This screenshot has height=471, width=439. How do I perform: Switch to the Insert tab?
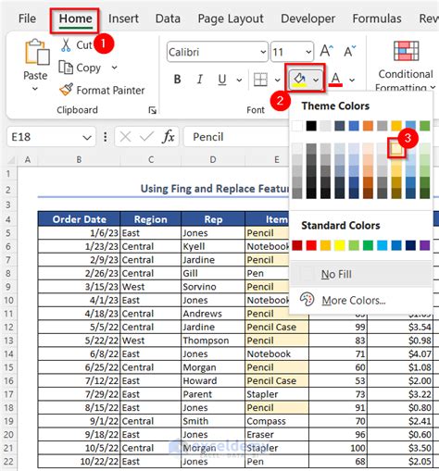click(x=123, y=19)
